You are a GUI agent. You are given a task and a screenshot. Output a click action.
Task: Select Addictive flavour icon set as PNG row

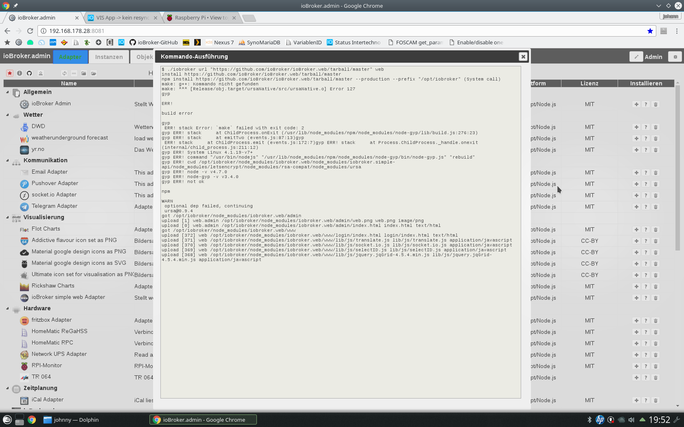tap(74, 240)
